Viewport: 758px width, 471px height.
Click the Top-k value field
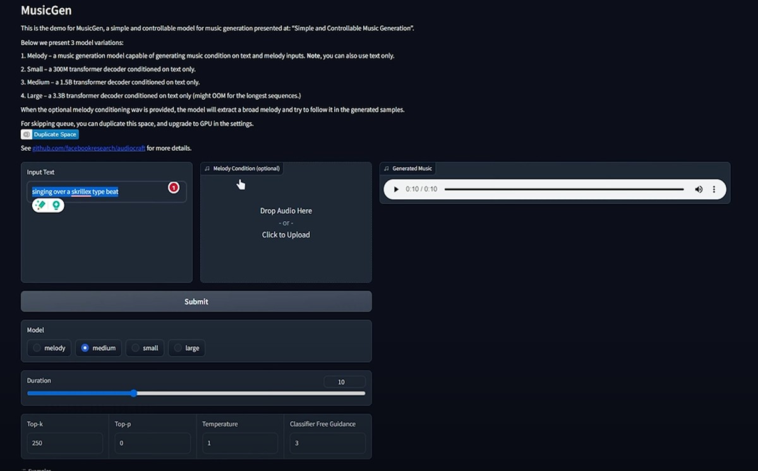click(x=64, y=443)
